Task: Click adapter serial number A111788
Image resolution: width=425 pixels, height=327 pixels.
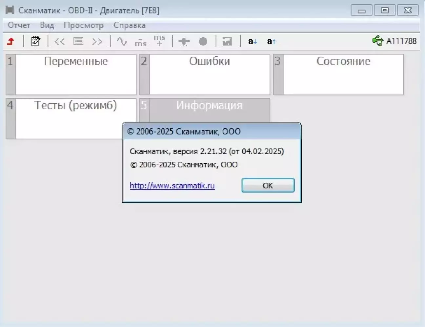Action: (401, 41)
